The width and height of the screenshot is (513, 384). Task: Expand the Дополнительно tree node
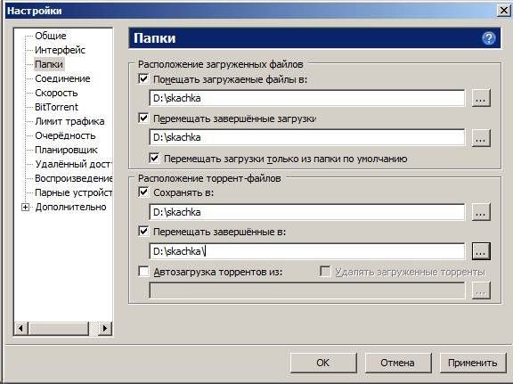[x=25, y=208]
